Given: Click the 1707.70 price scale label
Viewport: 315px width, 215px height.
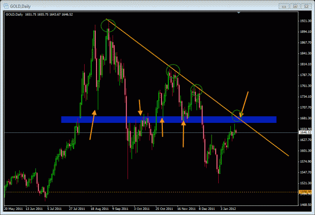Looking at the screenshot, I should click(x=305, y=107).
